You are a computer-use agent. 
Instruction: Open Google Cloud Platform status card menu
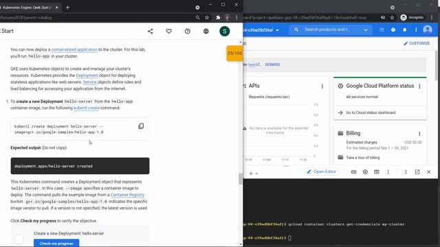(419, 86)
